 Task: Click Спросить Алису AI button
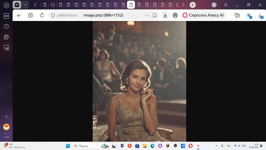coord(203,15)
